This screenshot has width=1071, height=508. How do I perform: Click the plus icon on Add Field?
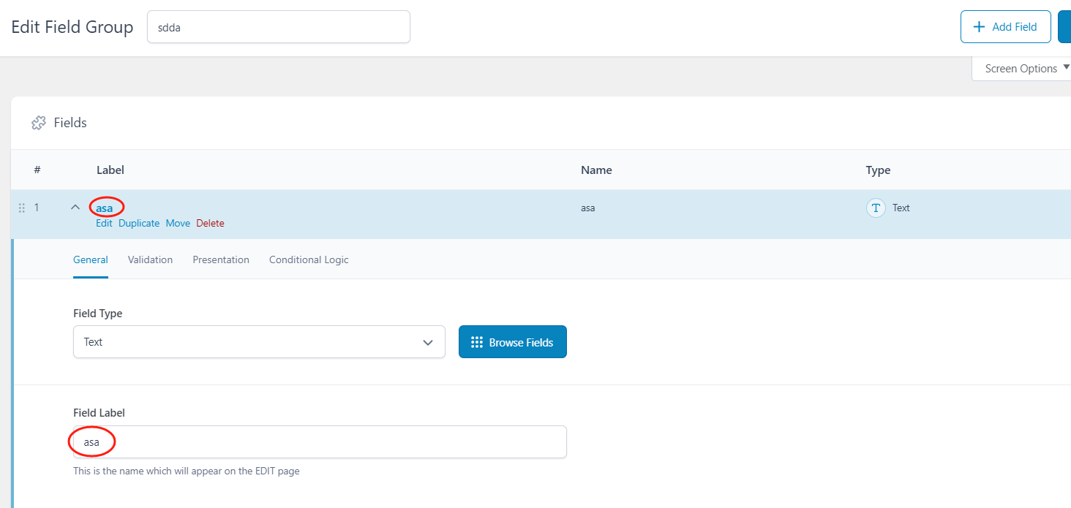click(x=979, y=27)
